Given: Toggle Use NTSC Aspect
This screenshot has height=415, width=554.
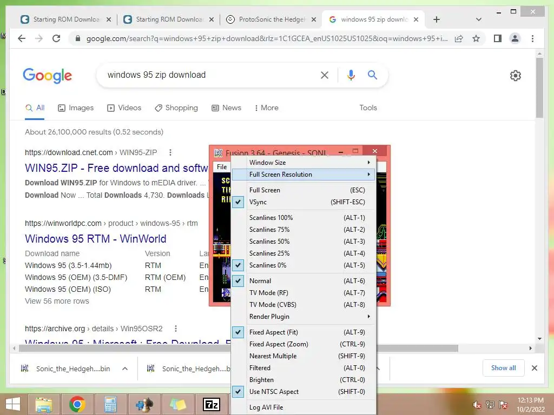Looking at the screenshot, I should (x=304, y=392).
